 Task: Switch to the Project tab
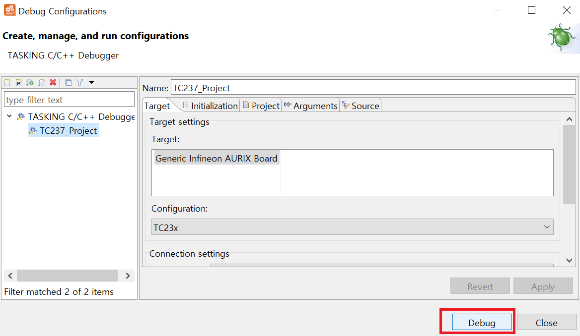261,106
